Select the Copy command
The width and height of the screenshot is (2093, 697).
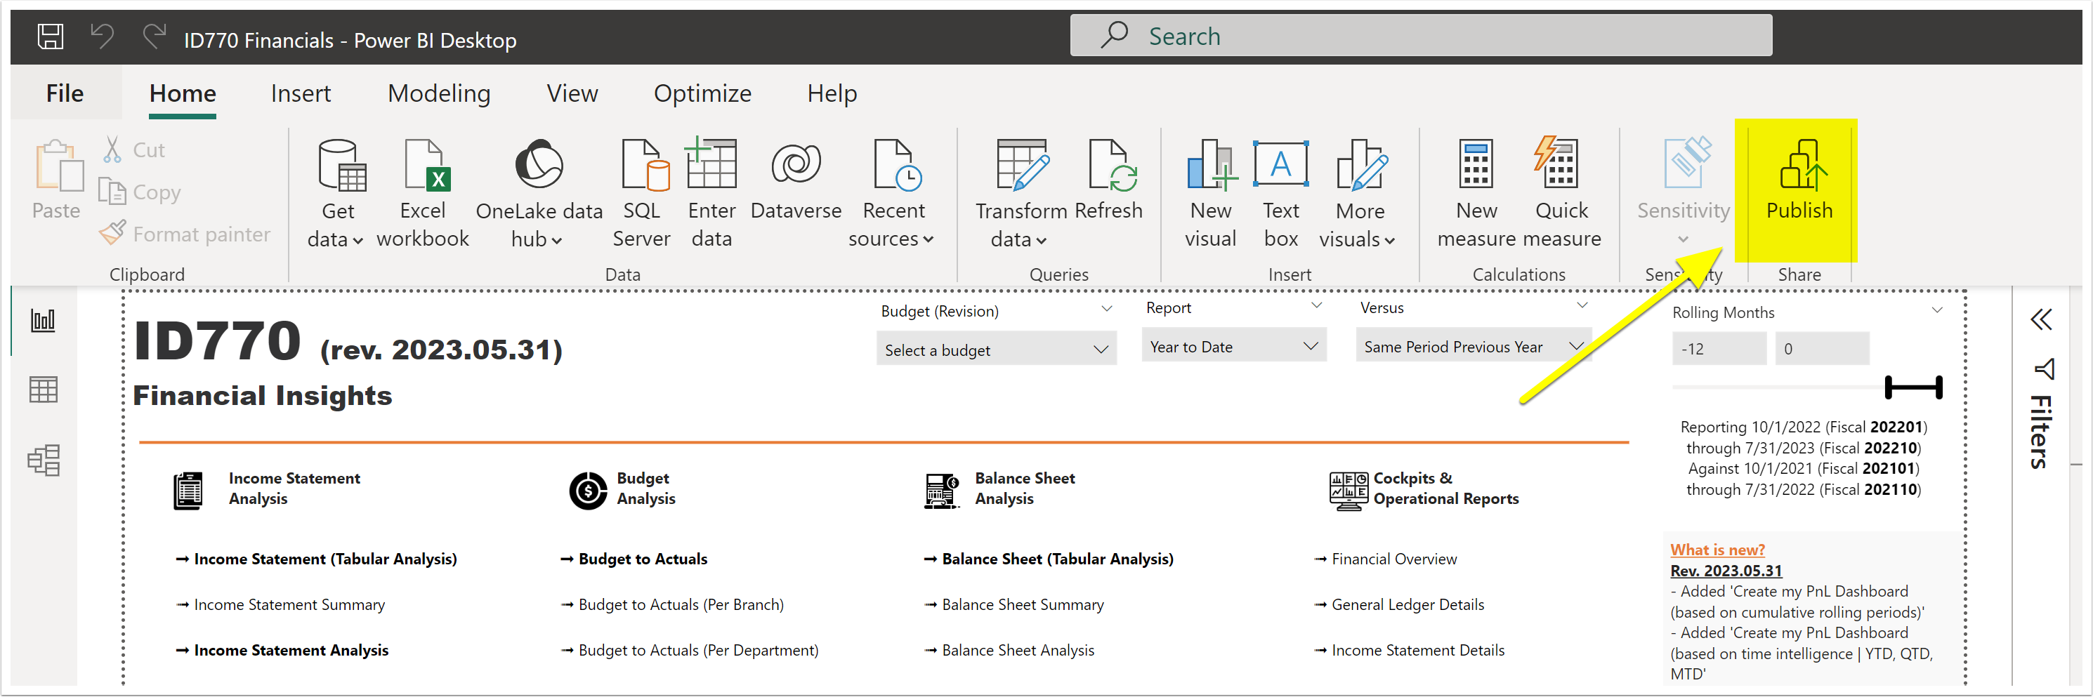[140, 192]
